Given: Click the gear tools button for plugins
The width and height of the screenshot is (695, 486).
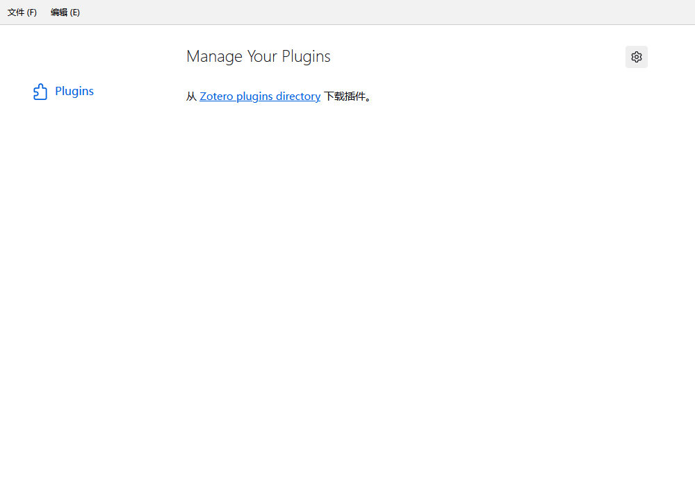Looking at the screenshot, I should coord(636,57).
